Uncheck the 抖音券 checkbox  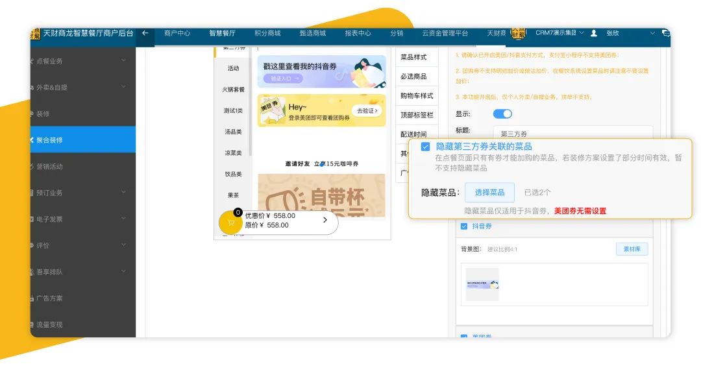(464, 226)
